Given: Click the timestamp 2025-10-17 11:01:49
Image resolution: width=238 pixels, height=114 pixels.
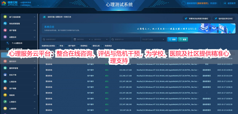Looking at the screenshot, I should [x=225, y=81].
